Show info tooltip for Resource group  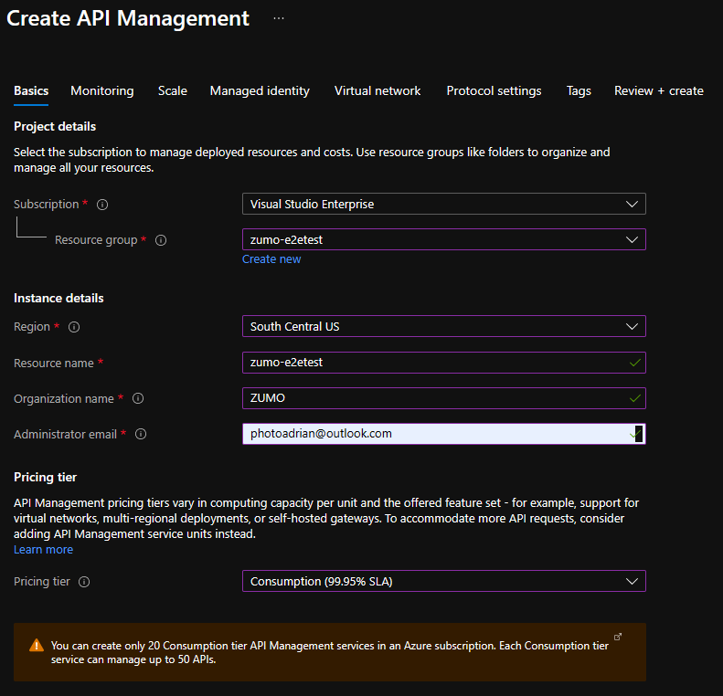[x=161, y=240]
